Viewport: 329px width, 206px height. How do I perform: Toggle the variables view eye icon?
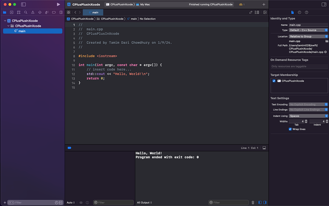[x=81, y=202]
